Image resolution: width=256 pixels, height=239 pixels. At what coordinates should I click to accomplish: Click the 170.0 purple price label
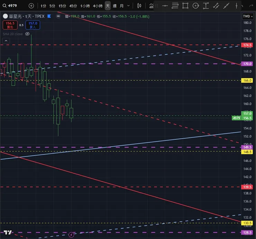tap(247, 64)
